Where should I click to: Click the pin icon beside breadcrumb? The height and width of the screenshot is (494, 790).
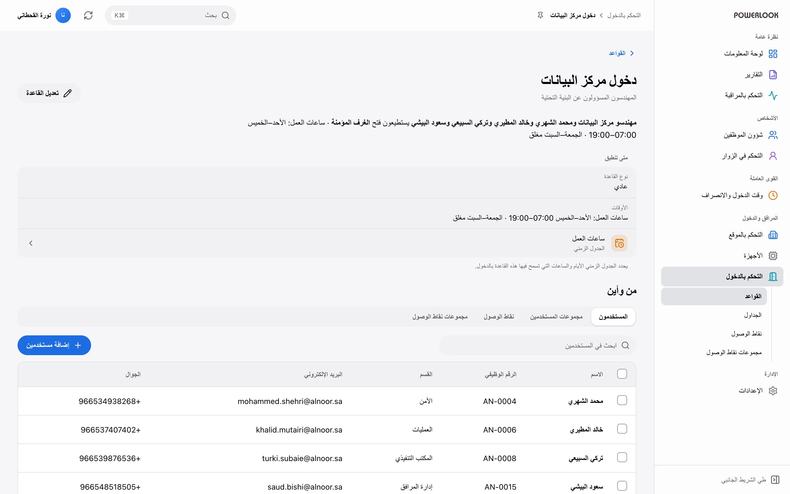click(x=540, y=15)
